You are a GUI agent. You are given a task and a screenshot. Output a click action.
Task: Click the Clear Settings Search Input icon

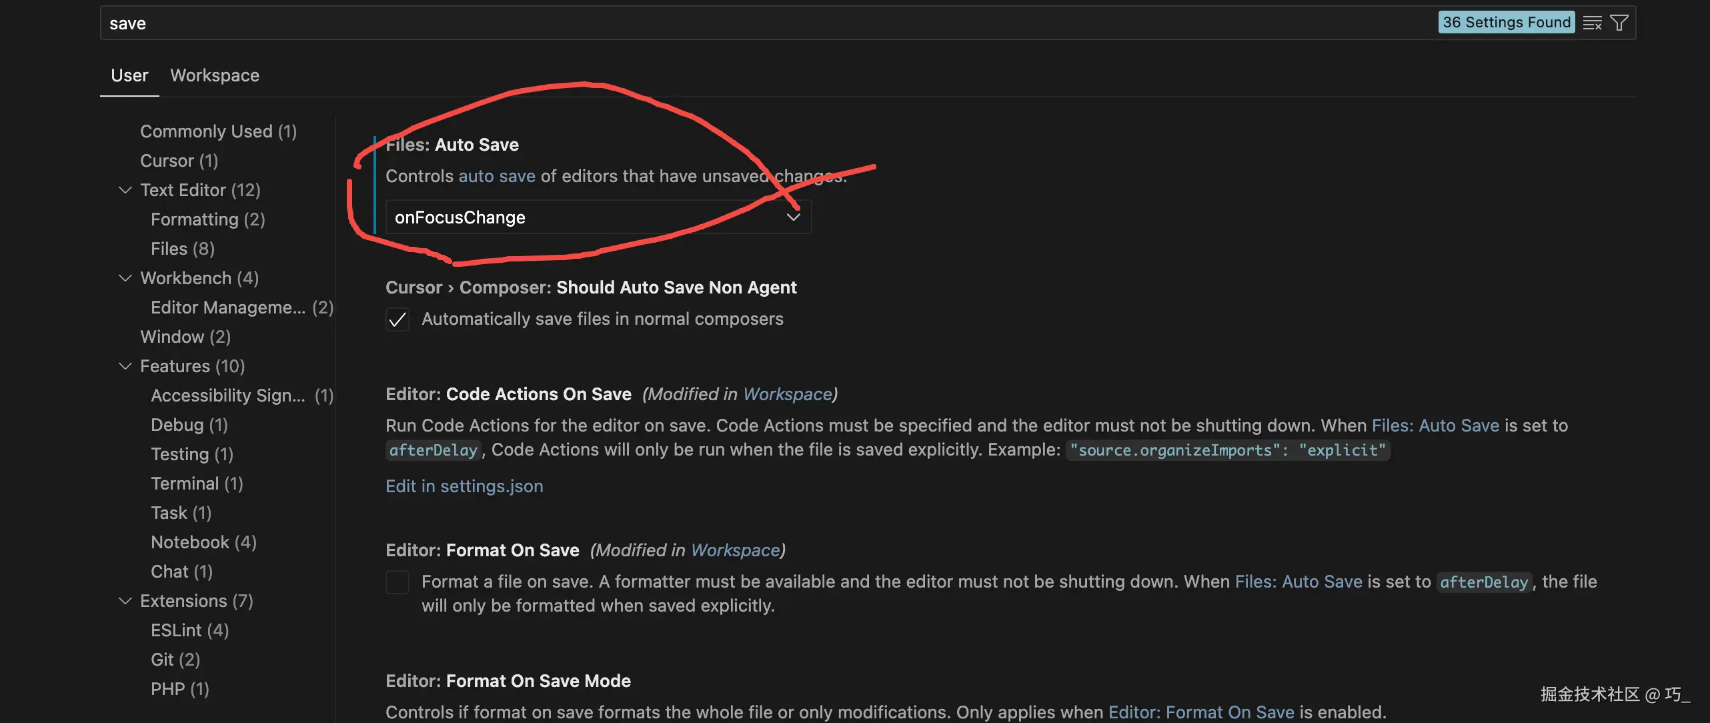pos(1592,23)
